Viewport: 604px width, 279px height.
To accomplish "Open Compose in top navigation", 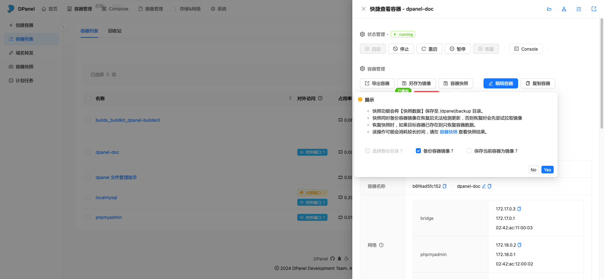I will point(115,9).
